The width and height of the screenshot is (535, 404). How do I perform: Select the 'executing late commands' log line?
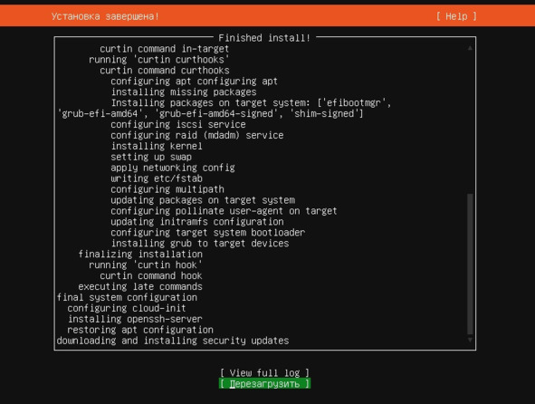[x=140, y=286]
